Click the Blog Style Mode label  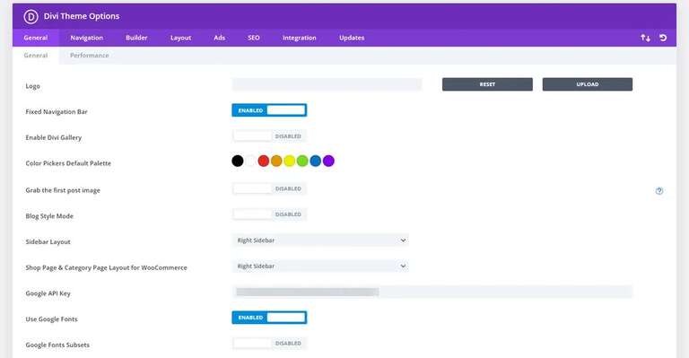click(x=49, y=216)
